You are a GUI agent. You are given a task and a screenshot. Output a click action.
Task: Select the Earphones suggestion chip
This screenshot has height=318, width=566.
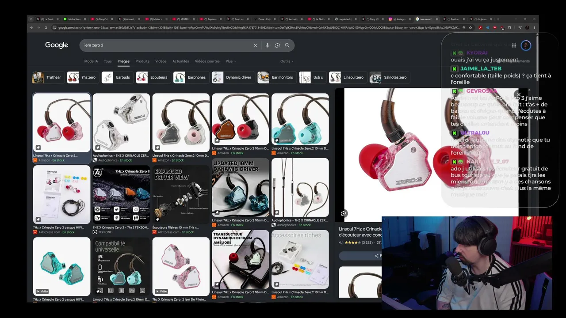coord(191,77)
